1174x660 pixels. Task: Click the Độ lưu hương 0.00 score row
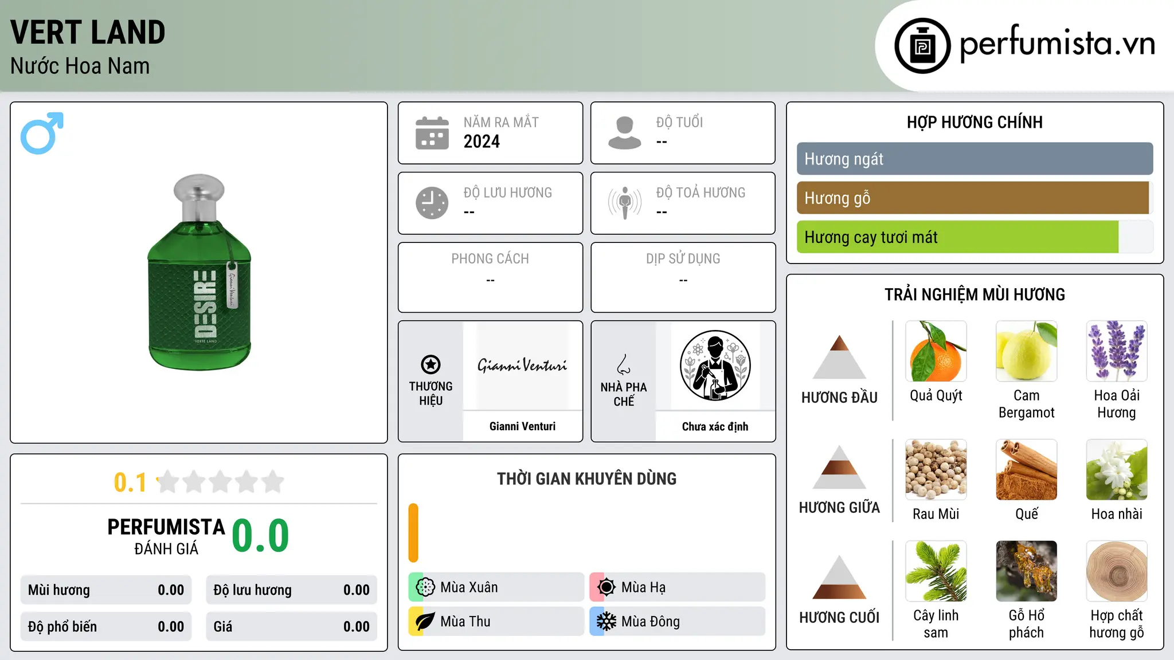[x=291, y=590]
